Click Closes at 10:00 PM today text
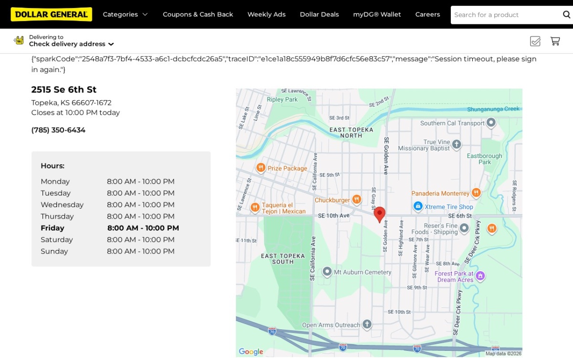The image size is (573, 358). tap(75, 113)
